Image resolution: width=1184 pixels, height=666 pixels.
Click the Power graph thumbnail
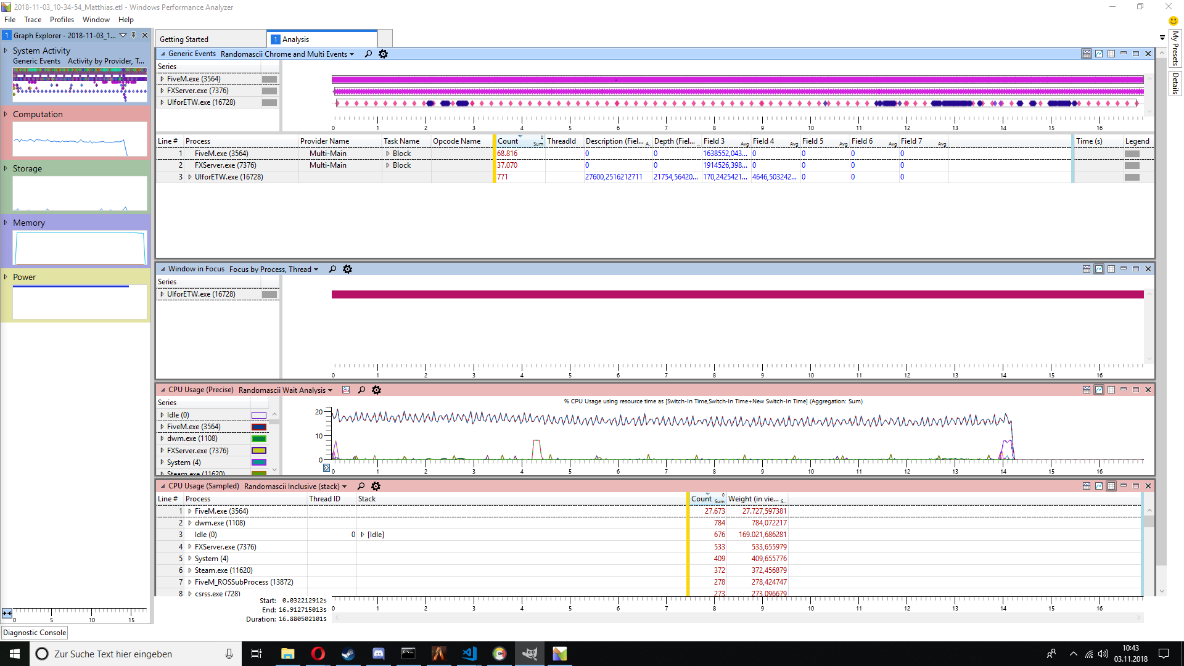pyautogui.click(x=80, y=302)
